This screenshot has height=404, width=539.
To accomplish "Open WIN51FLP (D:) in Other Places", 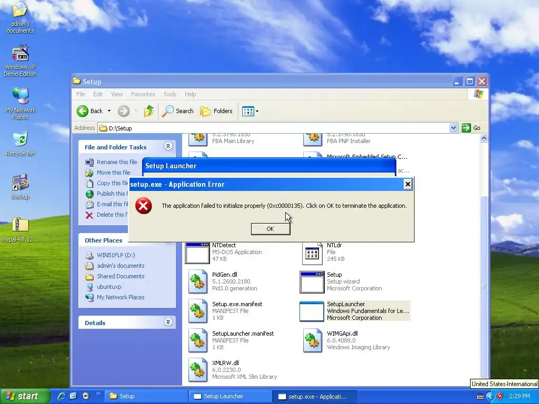I will (x=116, y=255).
